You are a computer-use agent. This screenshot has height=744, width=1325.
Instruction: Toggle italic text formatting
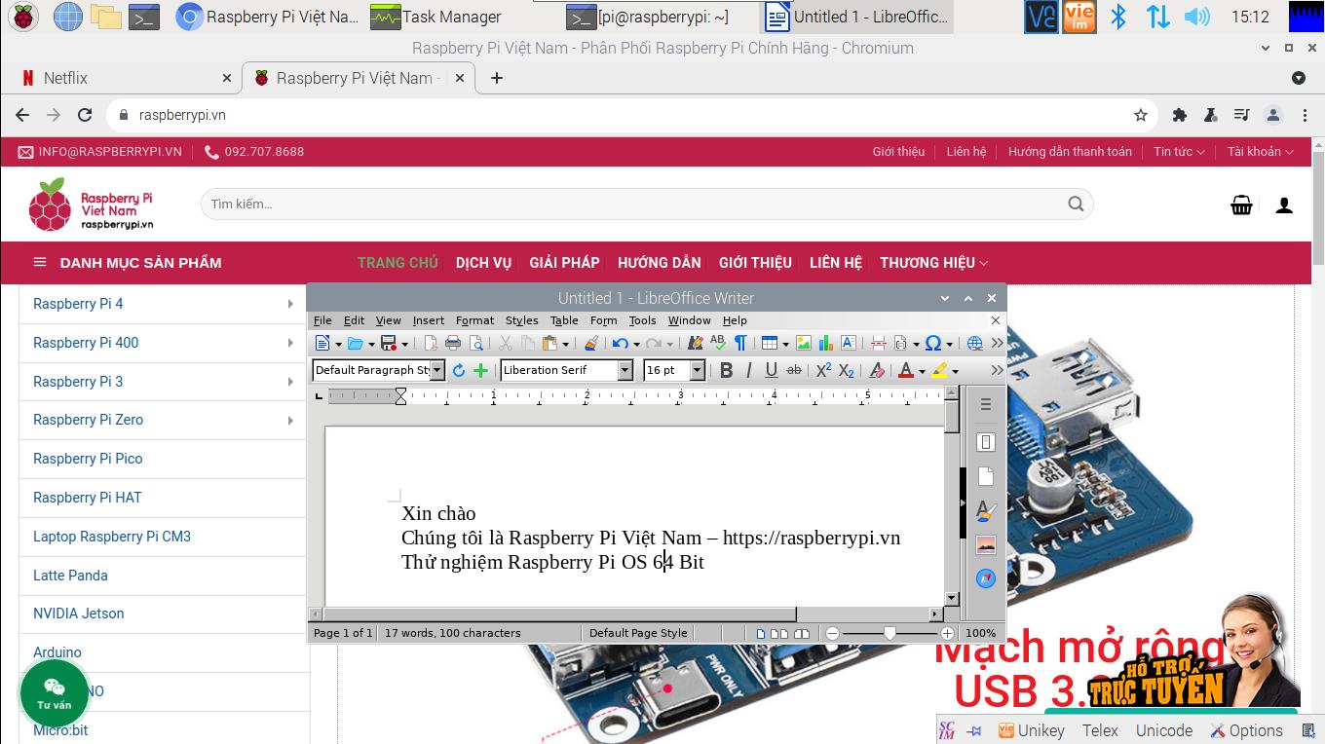[748, 370]
